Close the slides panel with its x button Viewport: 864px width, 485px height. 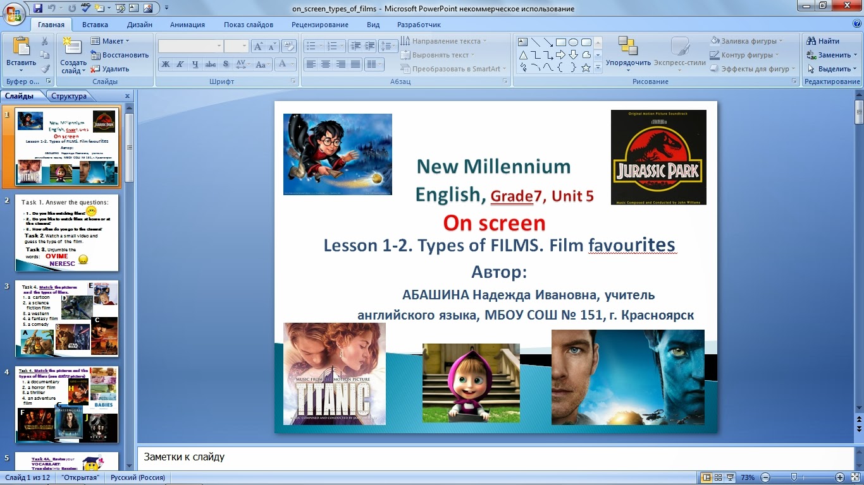[x=127, y=96]
